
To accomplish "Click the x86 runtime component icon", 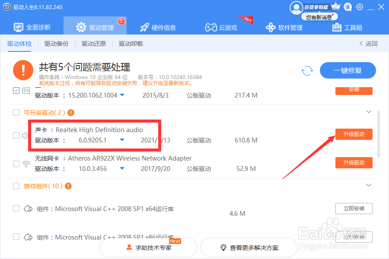I will pyautogui.click(x=28, y=237).
